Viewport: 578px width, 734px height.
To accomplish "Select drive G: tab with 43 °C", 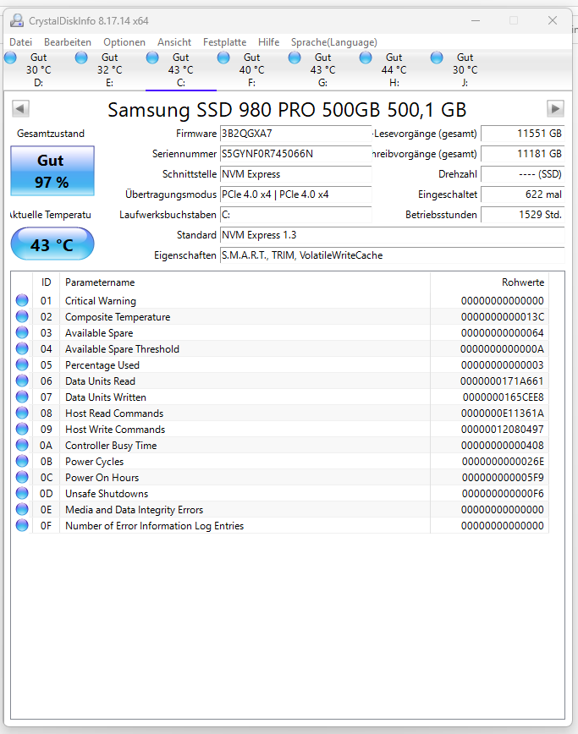I will pos(323,69).
